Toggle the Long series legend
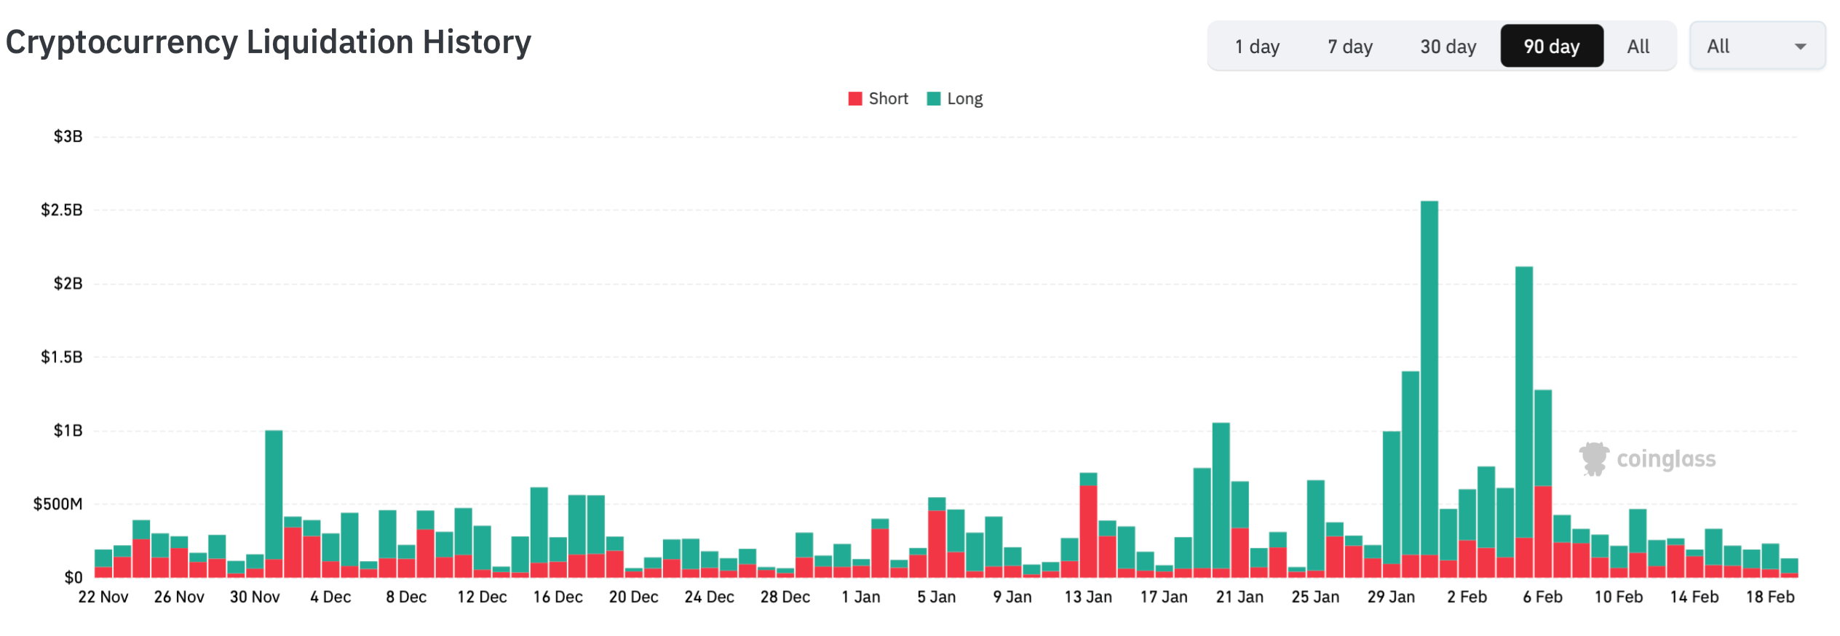The height and width of the screenshot is (636, 1840). pos(964,99)
